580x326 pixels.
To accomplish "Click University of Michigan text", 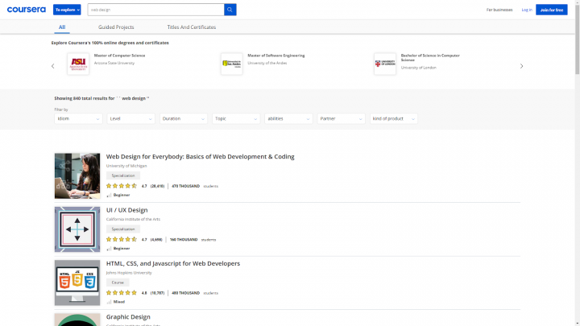I will coord(126,166).
